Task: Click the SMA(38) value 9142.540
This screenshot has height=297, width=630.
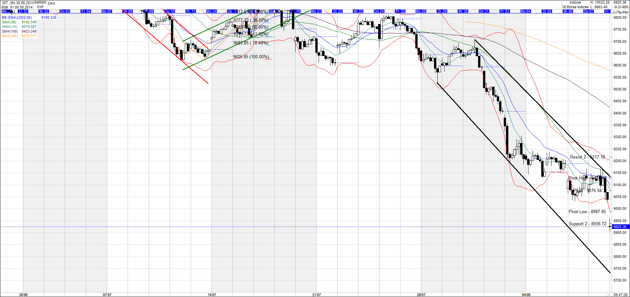Action: pyautogui.click(x=29, y=22)
